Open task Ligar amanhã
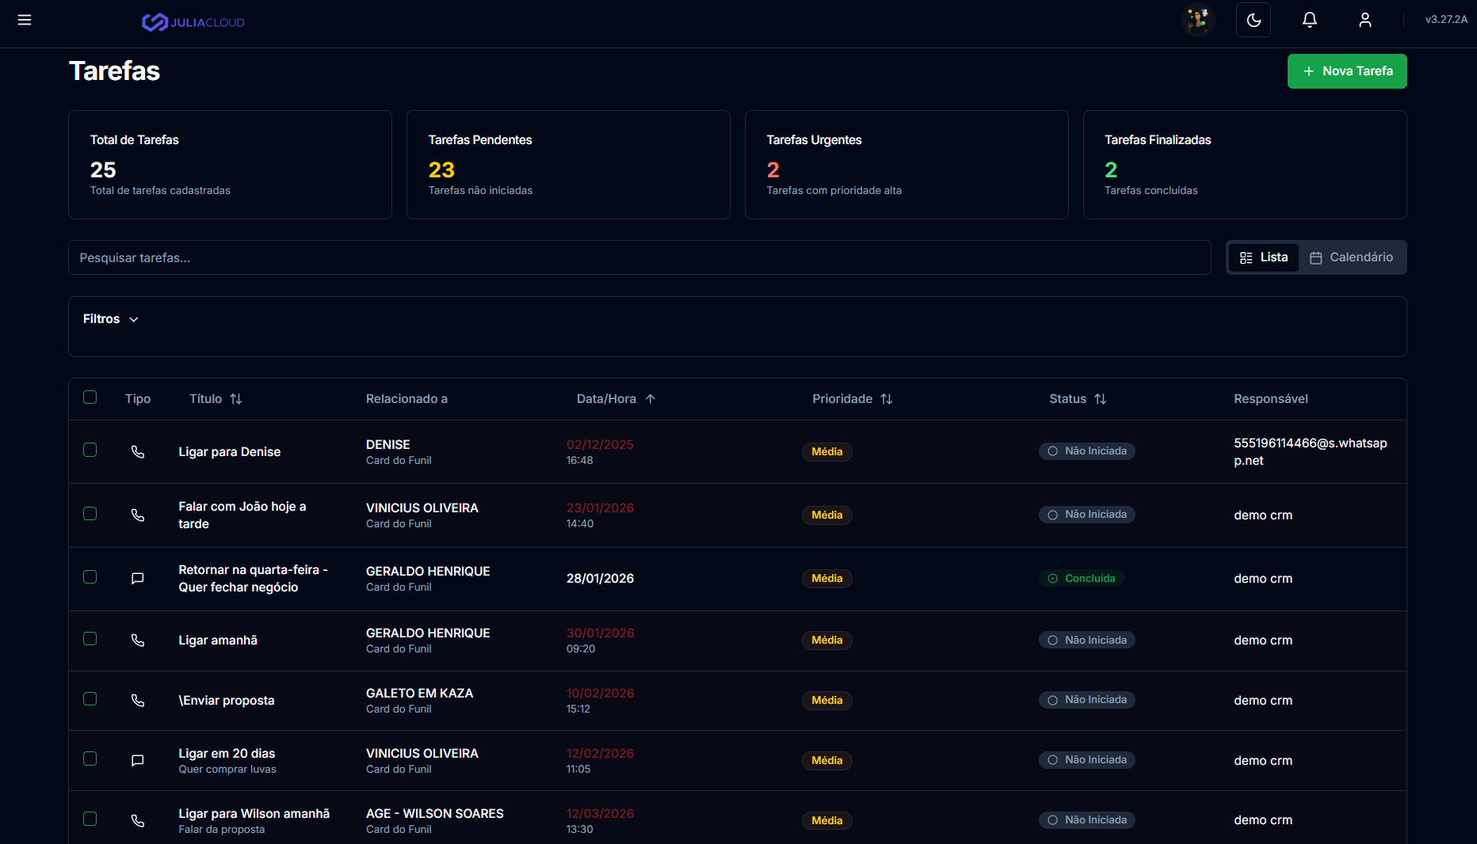This screenshot has height=844, width=1477. tap(218, 641)
